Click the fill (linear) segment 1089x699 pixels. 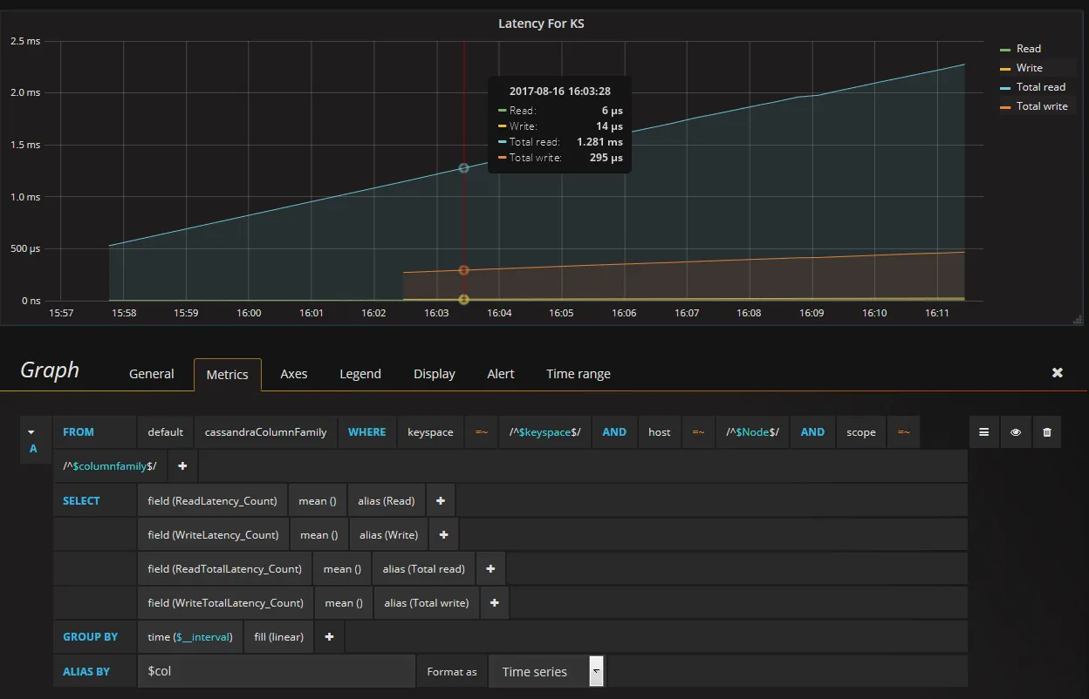tap(278, 636)
